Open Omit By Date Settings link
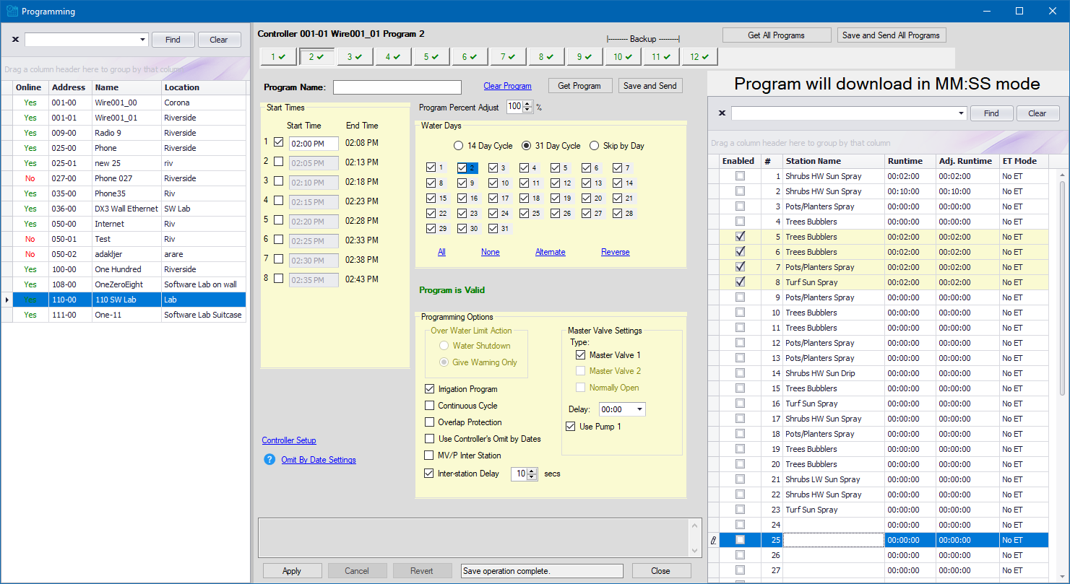Screen dimensions: 1070x584 (x=319, y=460)
